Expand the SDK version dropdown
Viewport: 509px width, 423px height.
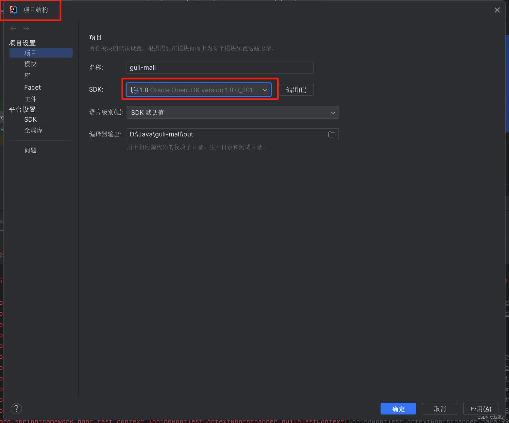pyautogui.click(x=265, y=90)
